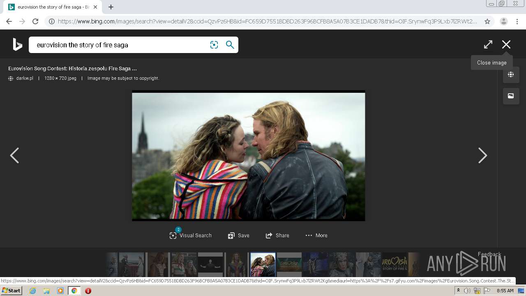Select the highlighted couple thumbnail
This screenshot has height=296, width=526.
(263, 264)
